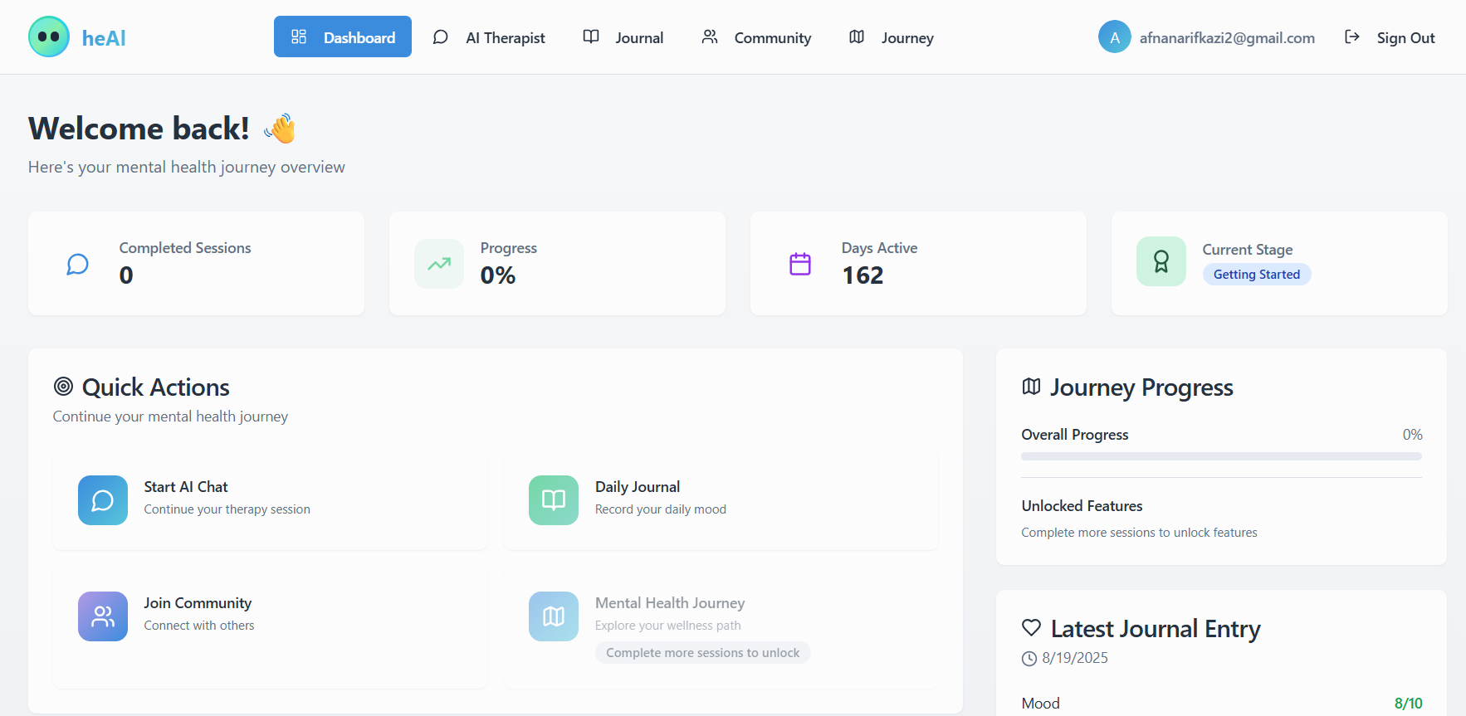Click the Mental Health Journey locked card
Screen dimensions: 1466x716
[721, 628]
